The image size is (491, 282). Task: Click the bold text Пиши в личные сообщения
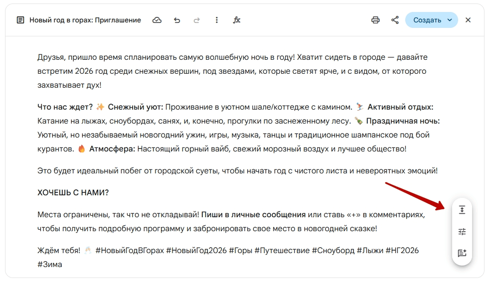pos(253,215)
